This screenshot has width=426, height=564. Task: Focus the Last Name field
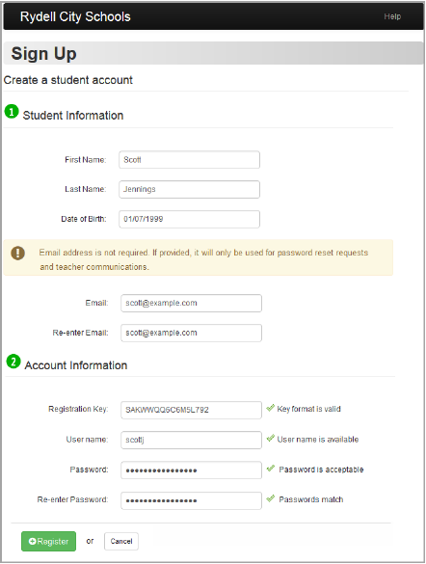click(x=190, y=189)
